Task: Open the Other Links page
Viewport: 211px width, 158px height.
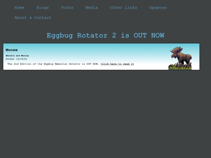Action: tap(123, 8)
